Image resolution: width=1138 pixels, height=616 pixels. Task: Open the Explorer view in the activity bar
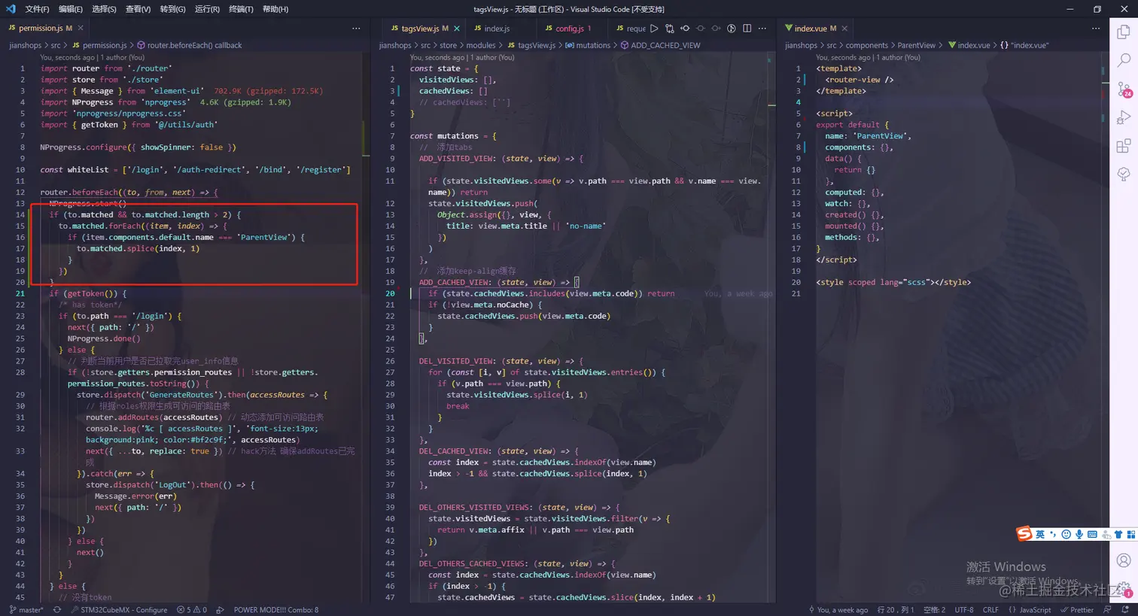click(1123, 32)
